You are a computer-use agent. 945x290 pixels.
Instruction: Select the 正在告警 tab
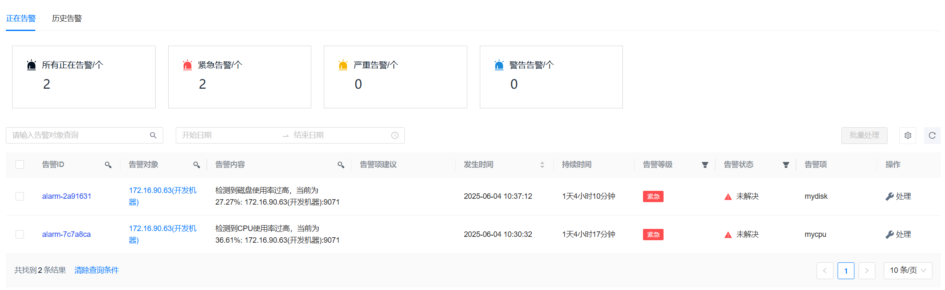coord(21,18)
